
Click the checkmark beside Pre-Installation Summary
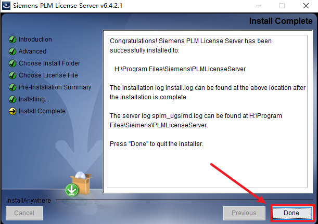[x=12, y=87]
